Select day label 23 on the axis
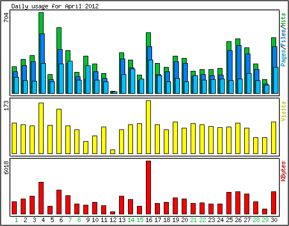Screen dimensions: 289x226 211,220
